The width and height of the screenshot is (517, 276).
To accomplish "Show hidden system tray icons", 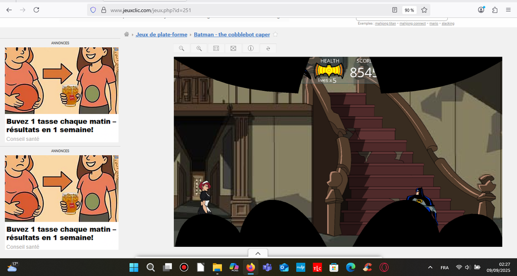I will (x=430, y=267).
